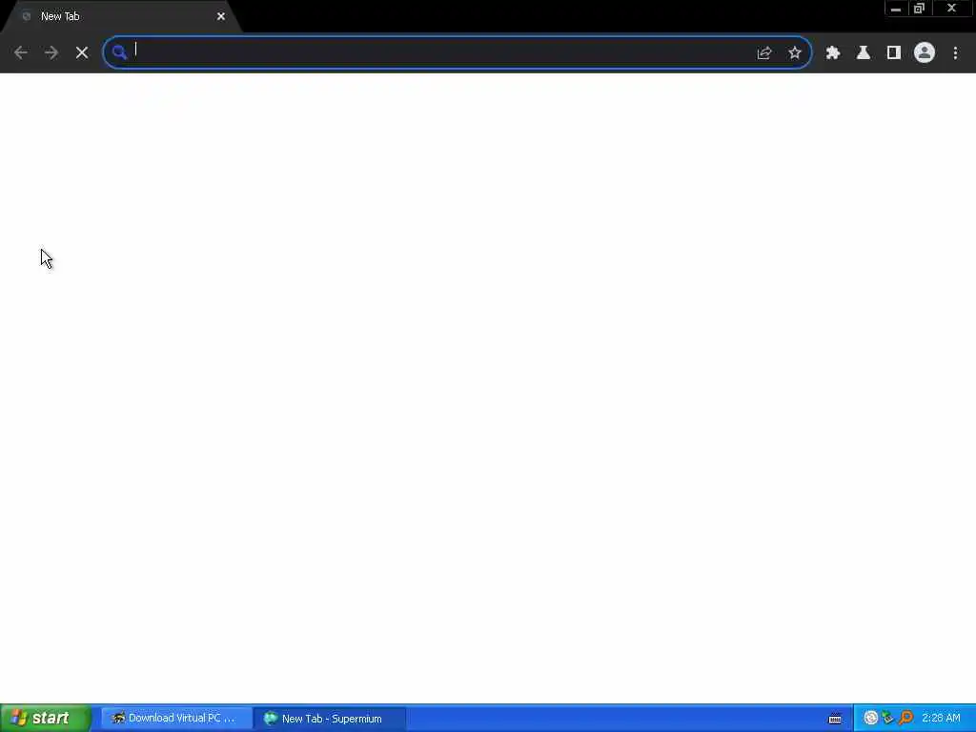Click the round gray tray icon
Image resolution: width=976 pixels, height=732 pixels.
pos(871,719)
